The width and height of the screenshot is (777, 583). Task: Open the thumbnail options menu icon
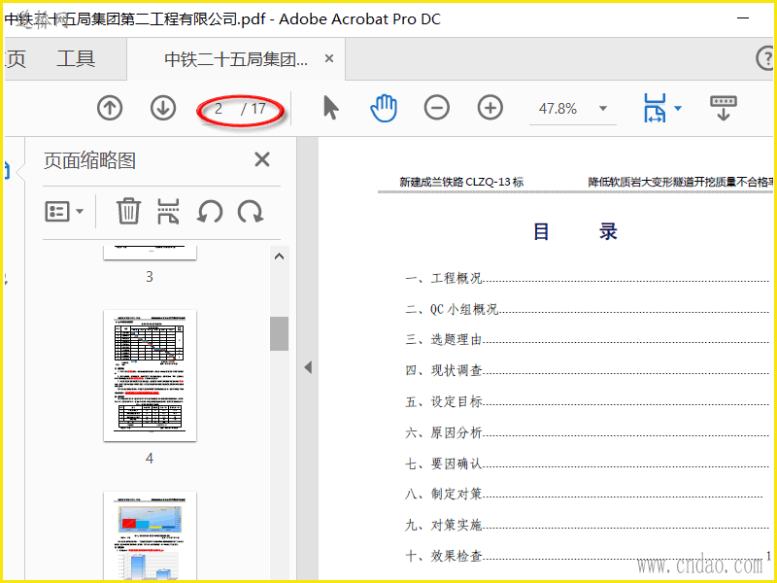64,212
